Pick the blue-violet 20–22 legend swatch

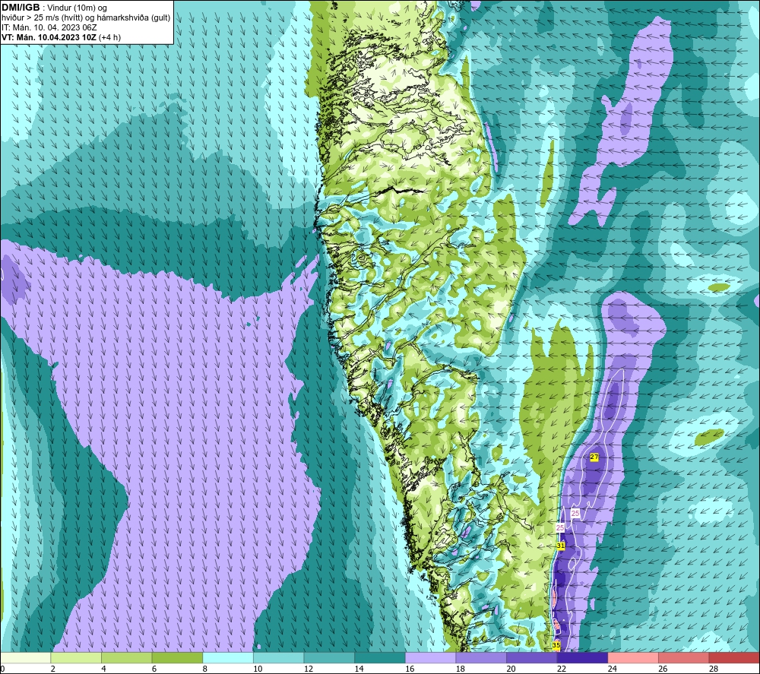pyautogui.click(x=532, y=657)
